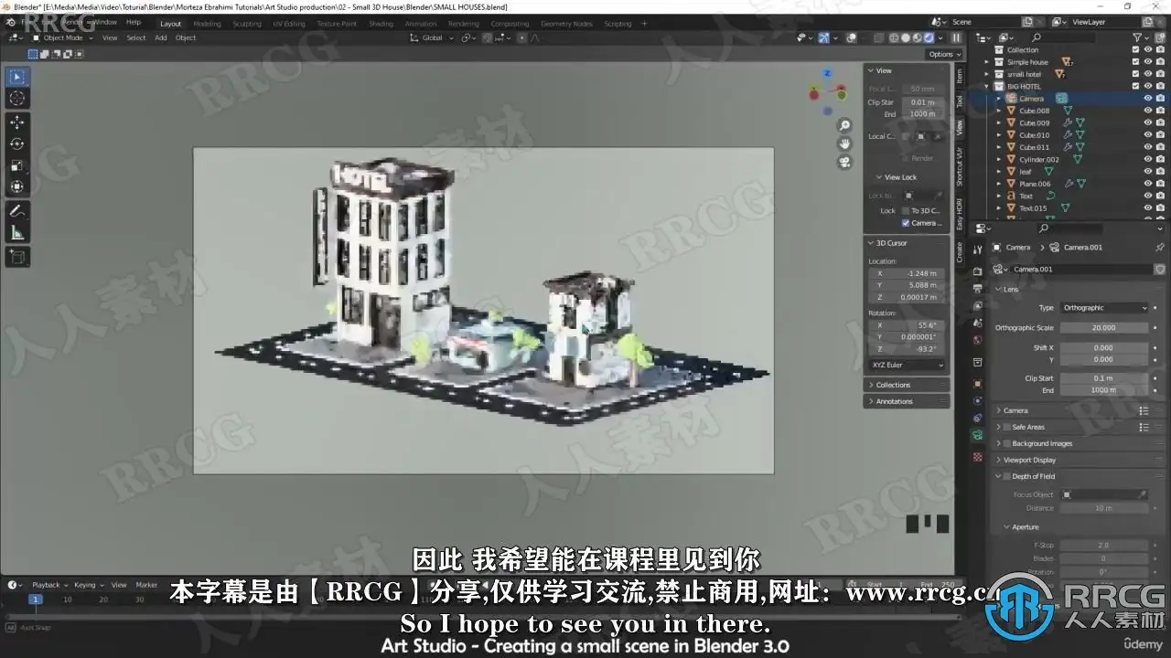Open timeline Keying menu

pos(87,585)
